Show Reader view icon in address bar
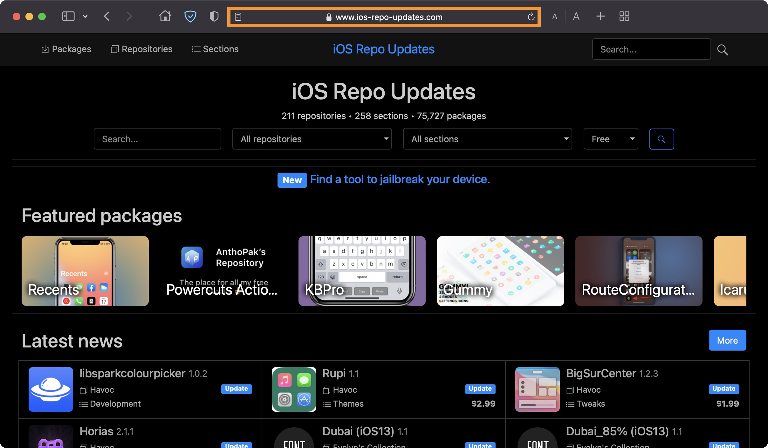768x448 pixels. [x=238, y=17]
